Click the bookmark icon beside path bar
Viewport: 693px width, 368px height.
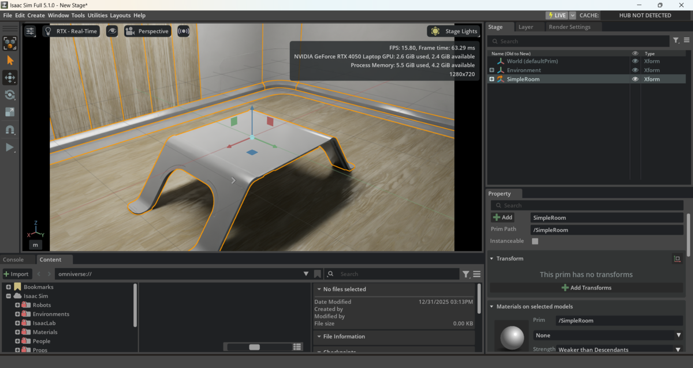(x=317, y=274)
